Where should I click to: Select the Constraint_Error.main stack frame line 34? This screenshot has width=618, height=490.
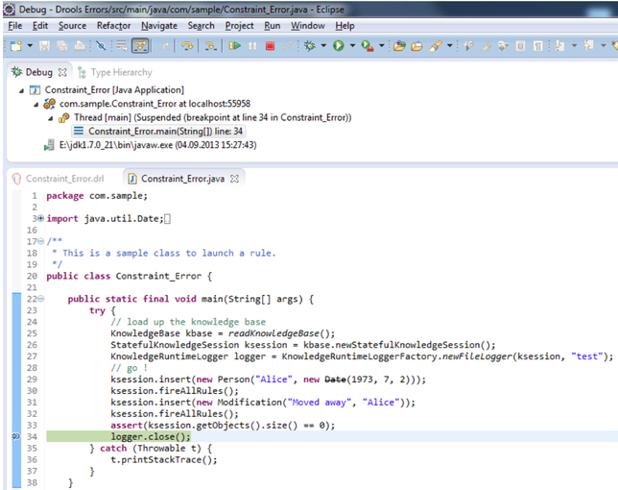click(165, 131)
